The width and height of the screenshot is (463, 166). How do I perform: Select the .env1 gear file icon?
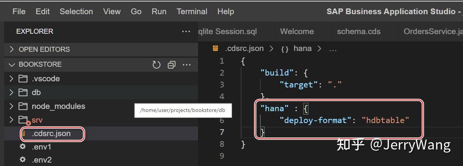[x=23, y=147]
